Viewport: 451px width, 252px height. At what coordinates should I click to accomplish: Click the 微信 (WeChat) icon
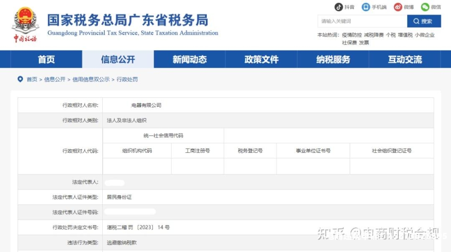click(425, 7)
